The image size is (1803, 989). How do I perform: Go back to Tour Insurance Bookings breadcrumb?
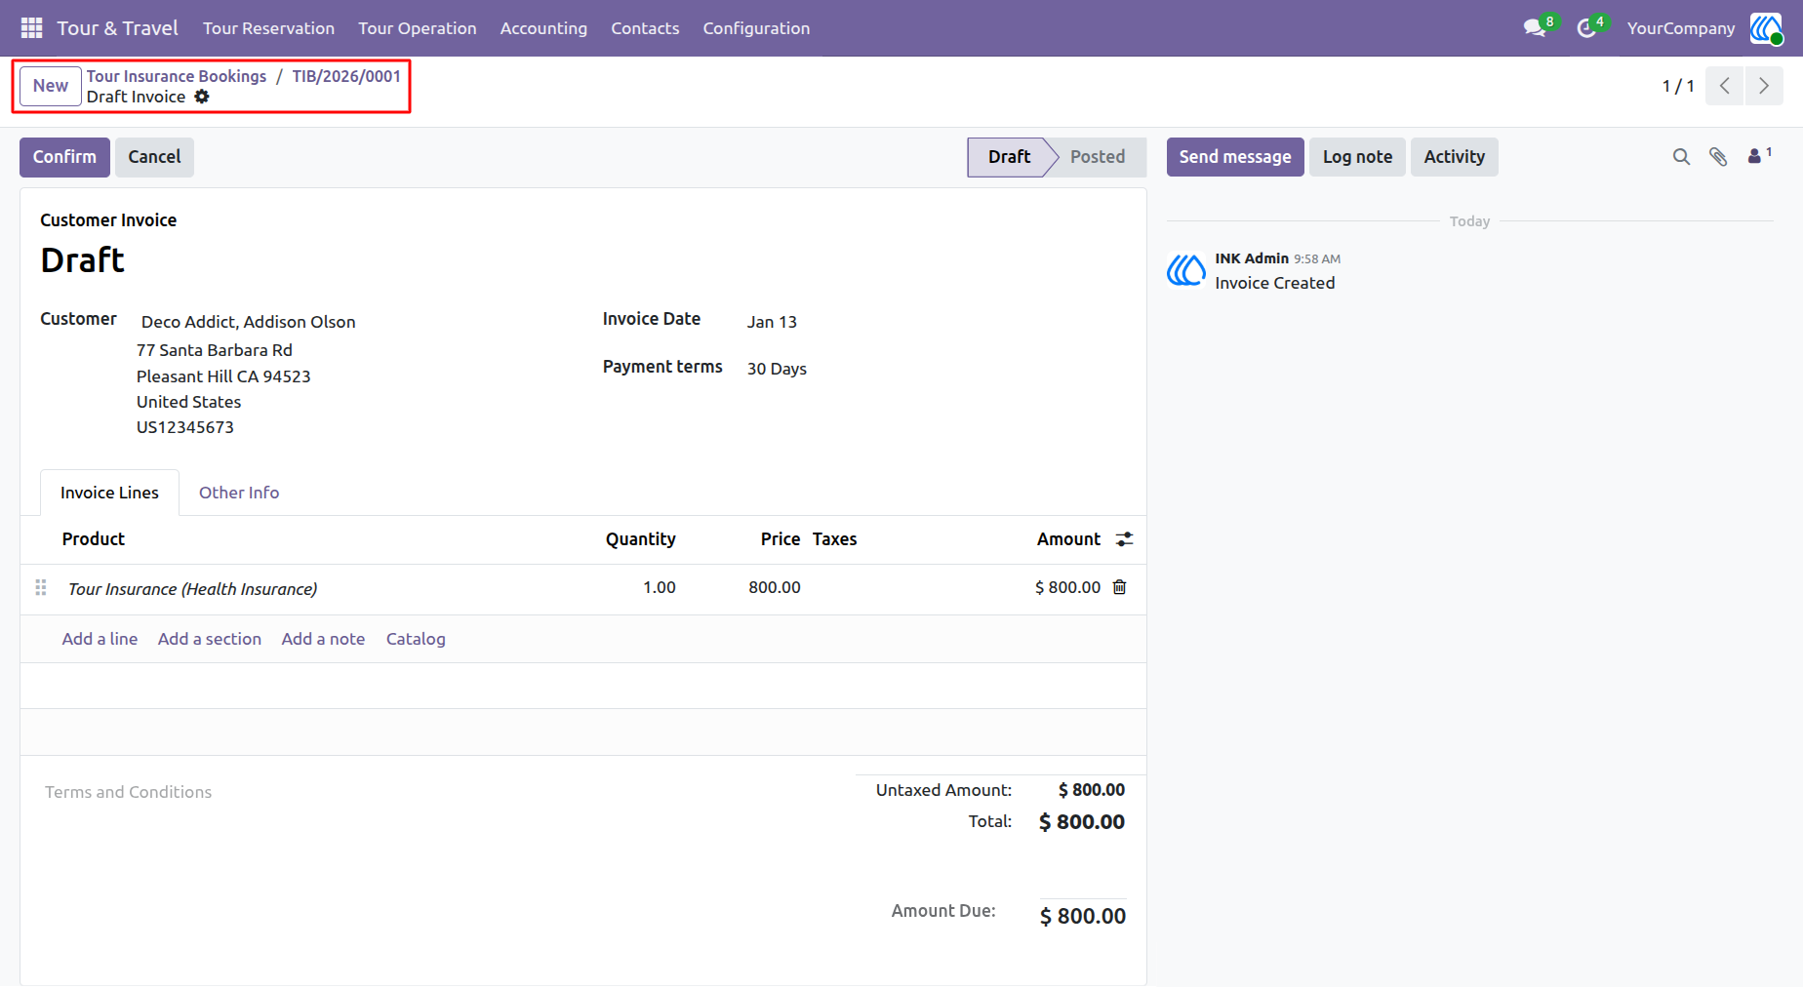[x=177, y=76]
